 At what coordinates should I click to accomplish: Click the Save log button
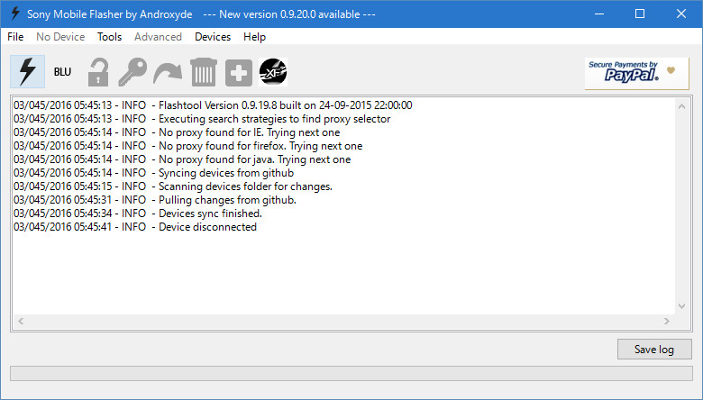click(x=654, y=350)
